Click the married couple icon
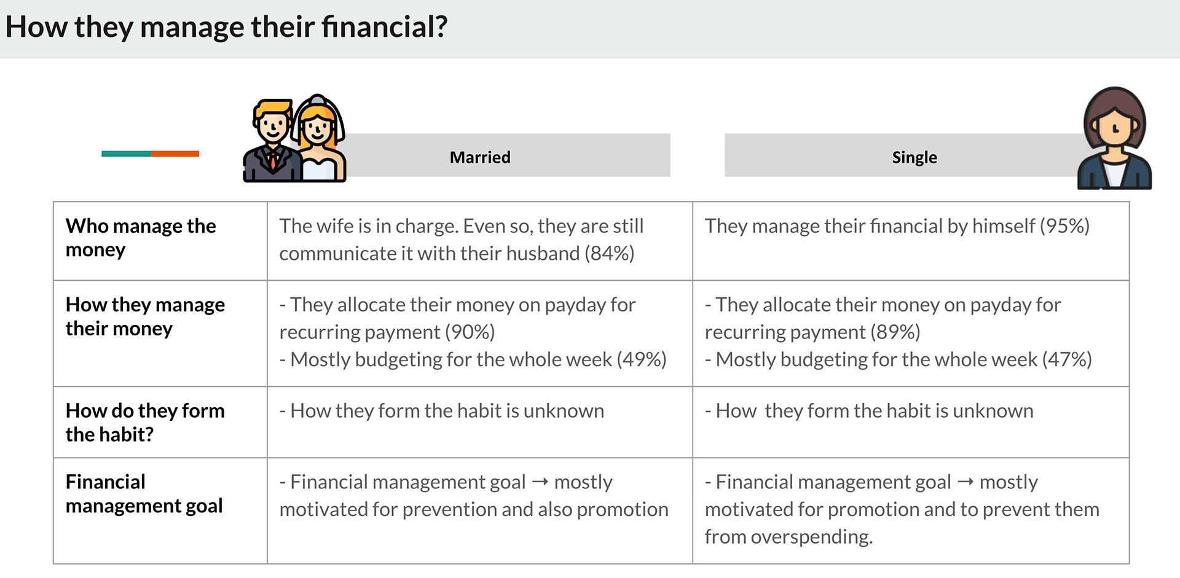 tap(294, 139)
